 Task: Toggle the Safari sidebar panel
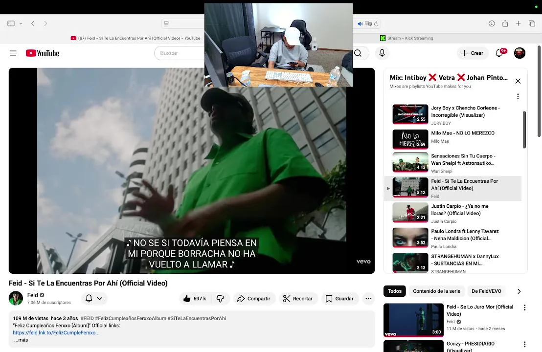(x=11, y=23)
